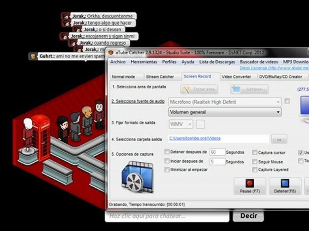Click the aTube Catcher app icon in title bar
This screenshot has width=309, height=231.
(111, 52)
